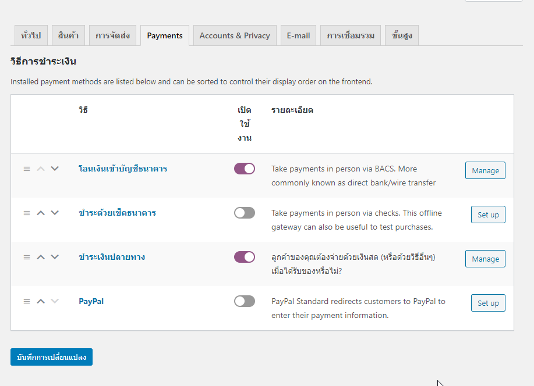Click drag handle of ชำระเงินปลายทาง row
The image size is (534, 386).
point(27,258)
